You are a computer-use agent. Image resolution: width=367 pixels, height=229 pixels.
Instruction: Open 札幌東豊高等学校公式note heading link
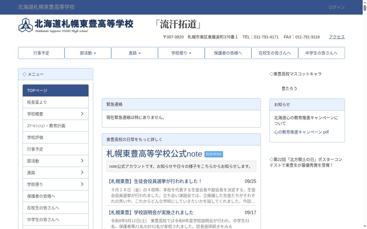[154, 154]
